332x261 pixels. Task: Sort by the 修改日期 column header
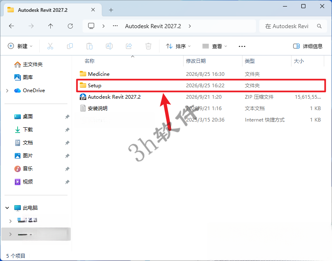(x=196, y=61)
